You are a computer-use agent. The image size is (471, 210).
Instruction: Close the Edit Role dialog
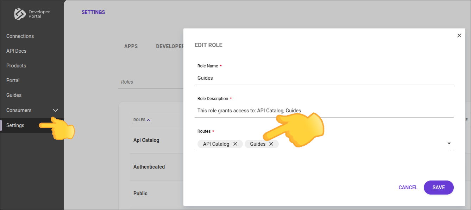click(459, 35)
